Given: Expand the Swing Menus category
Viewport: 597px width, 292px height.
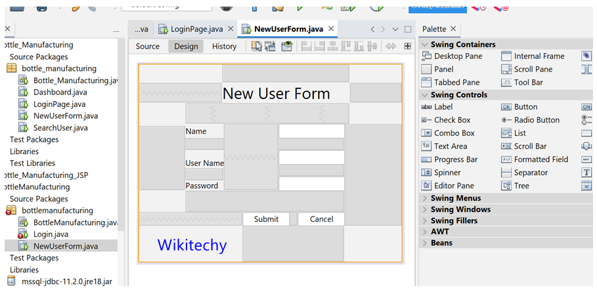Looking at the screenshot, I should pos(456,198).
